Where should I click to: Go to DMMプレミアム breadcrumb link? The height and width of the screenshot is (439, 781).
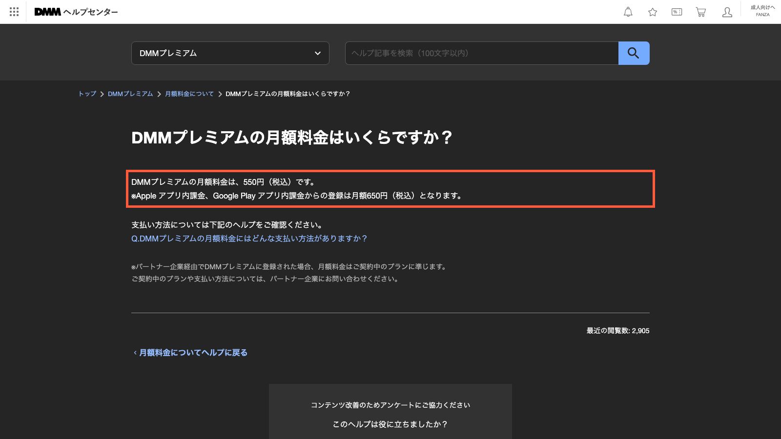130,94
